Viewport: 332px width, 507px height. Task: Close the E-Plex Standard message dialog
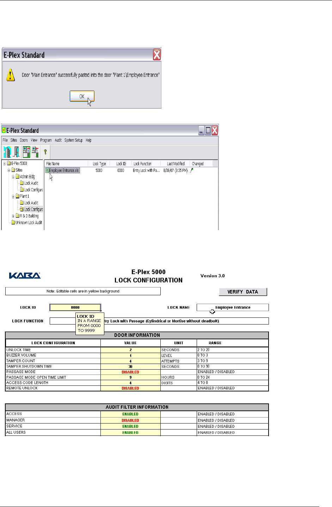pos(157,55)
